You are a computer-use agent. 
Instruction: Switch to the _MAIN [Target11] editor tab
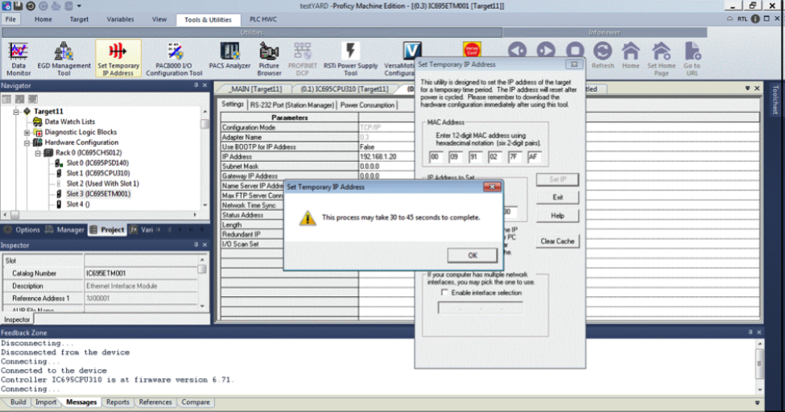255,89
